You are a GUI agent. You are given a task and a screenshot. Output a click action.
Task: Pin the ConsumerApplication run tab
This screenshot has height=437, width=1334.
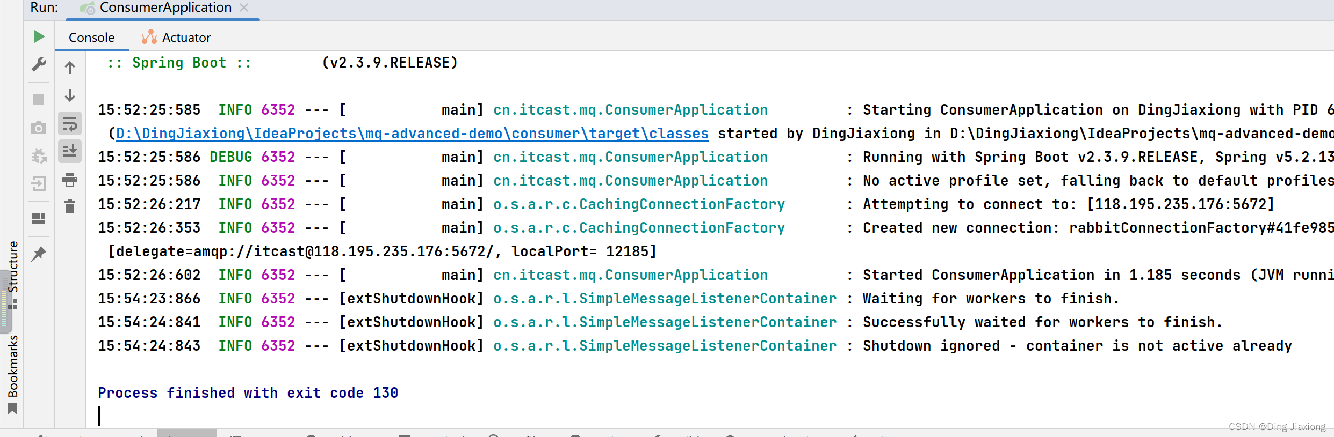click(x=39, y=254)
